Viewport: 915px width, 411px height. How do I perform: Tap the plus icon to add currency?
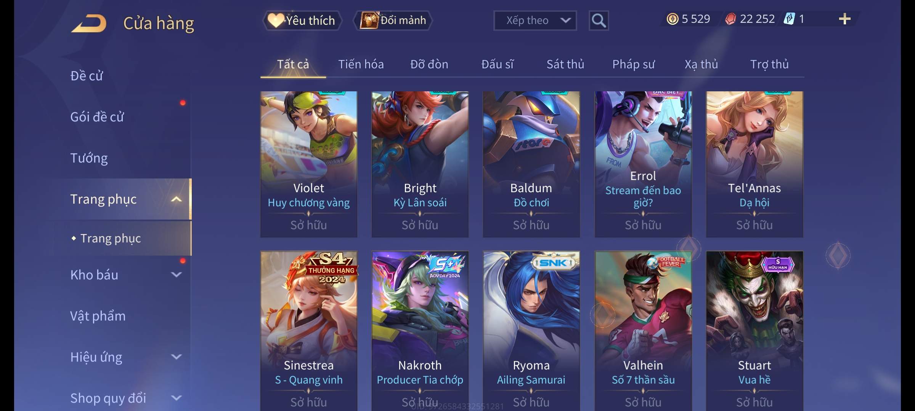coord(844,19)
